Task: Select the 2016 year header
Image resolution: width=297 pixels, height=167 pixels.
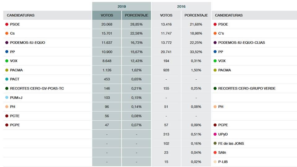Action: point(181,6)
